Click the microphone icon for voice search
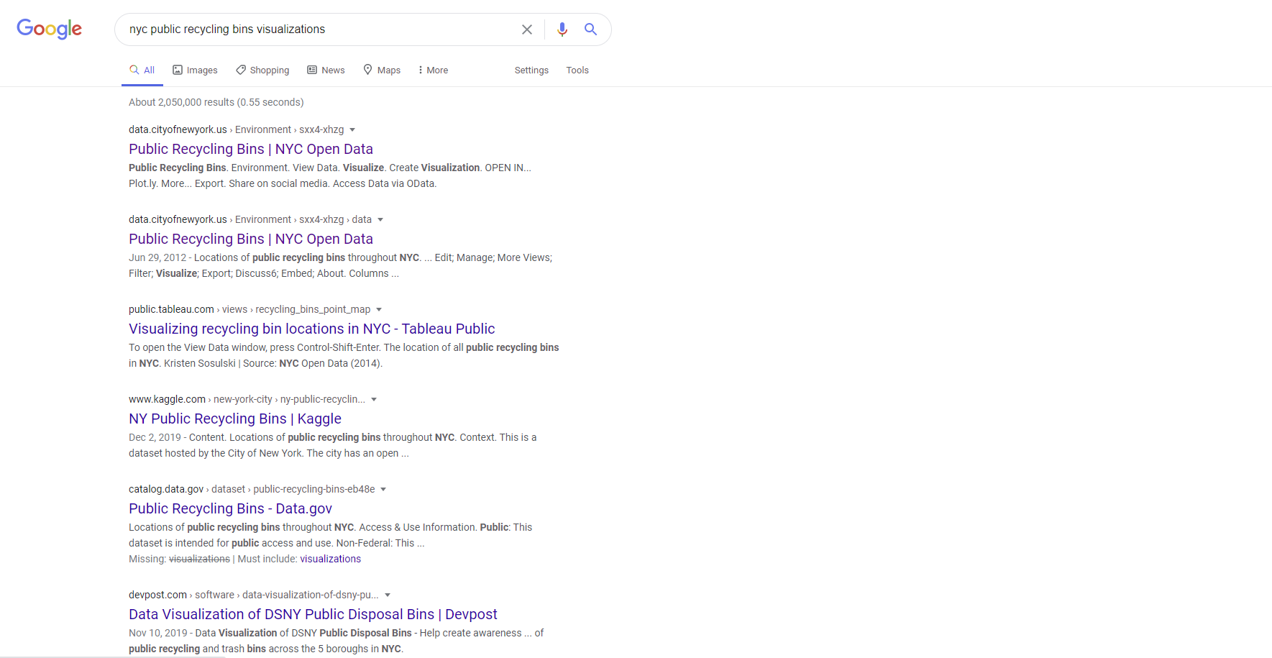Viewport: 1272px width, 658px height. [x=562, y=29]
